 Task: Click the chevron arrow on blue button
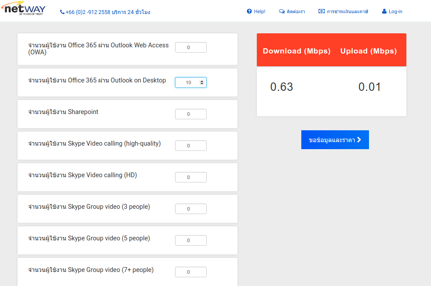click(x=359, y=140)
